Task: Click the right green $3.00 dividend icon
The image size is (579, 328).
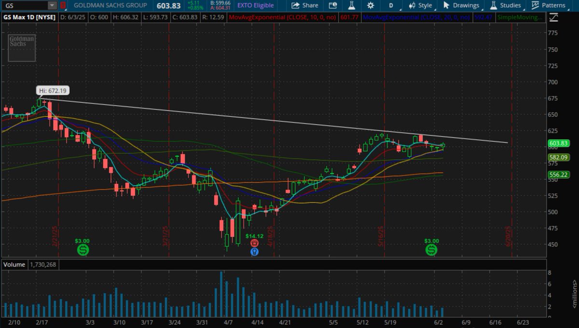Action: point(431,250)
